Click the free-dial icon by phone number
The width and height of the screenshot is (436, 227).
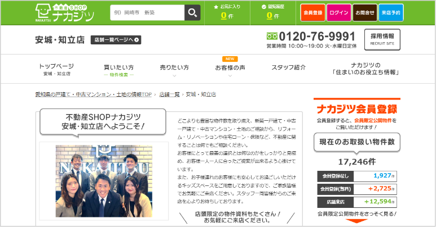[x=272, y=36]
